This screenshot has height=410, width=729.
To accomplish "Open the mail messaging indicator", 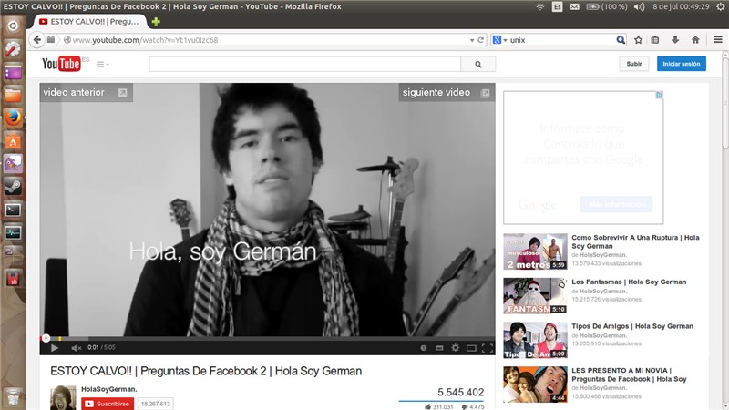I will [x=574, y=6].
